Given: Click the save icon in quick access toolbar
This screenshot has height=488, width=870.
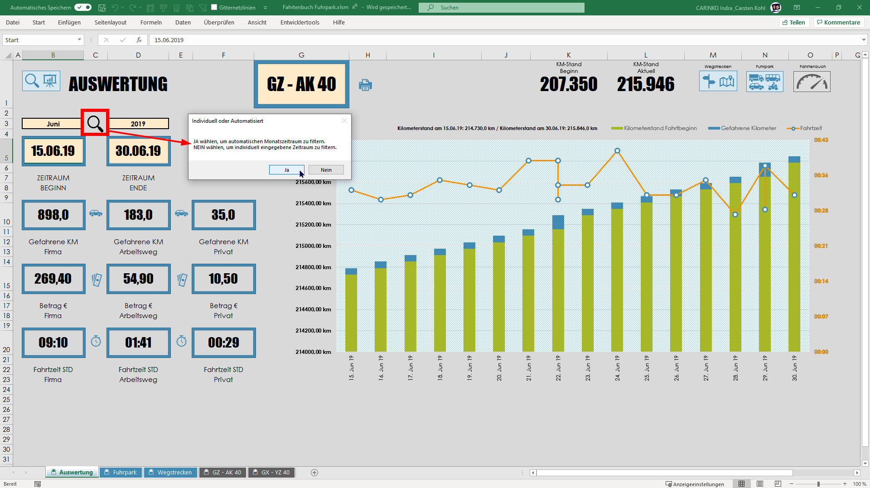Looking at the screenshot, I should pyautogui.click(x=102, y=7).
